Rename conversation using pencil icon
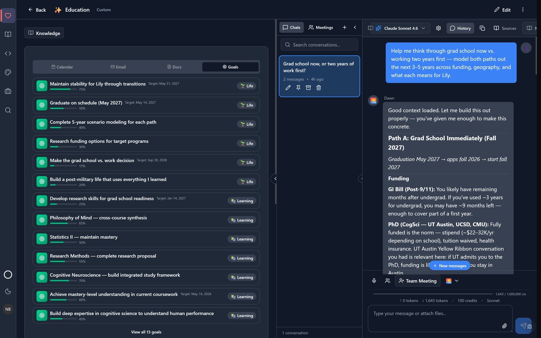 tap(288, 88)
